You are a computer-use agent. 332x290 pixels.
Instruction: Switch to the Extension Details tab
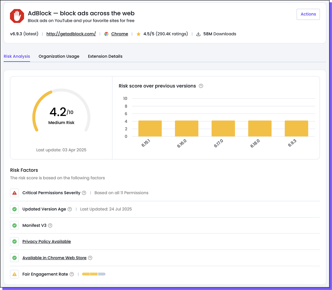coord(105,56)
